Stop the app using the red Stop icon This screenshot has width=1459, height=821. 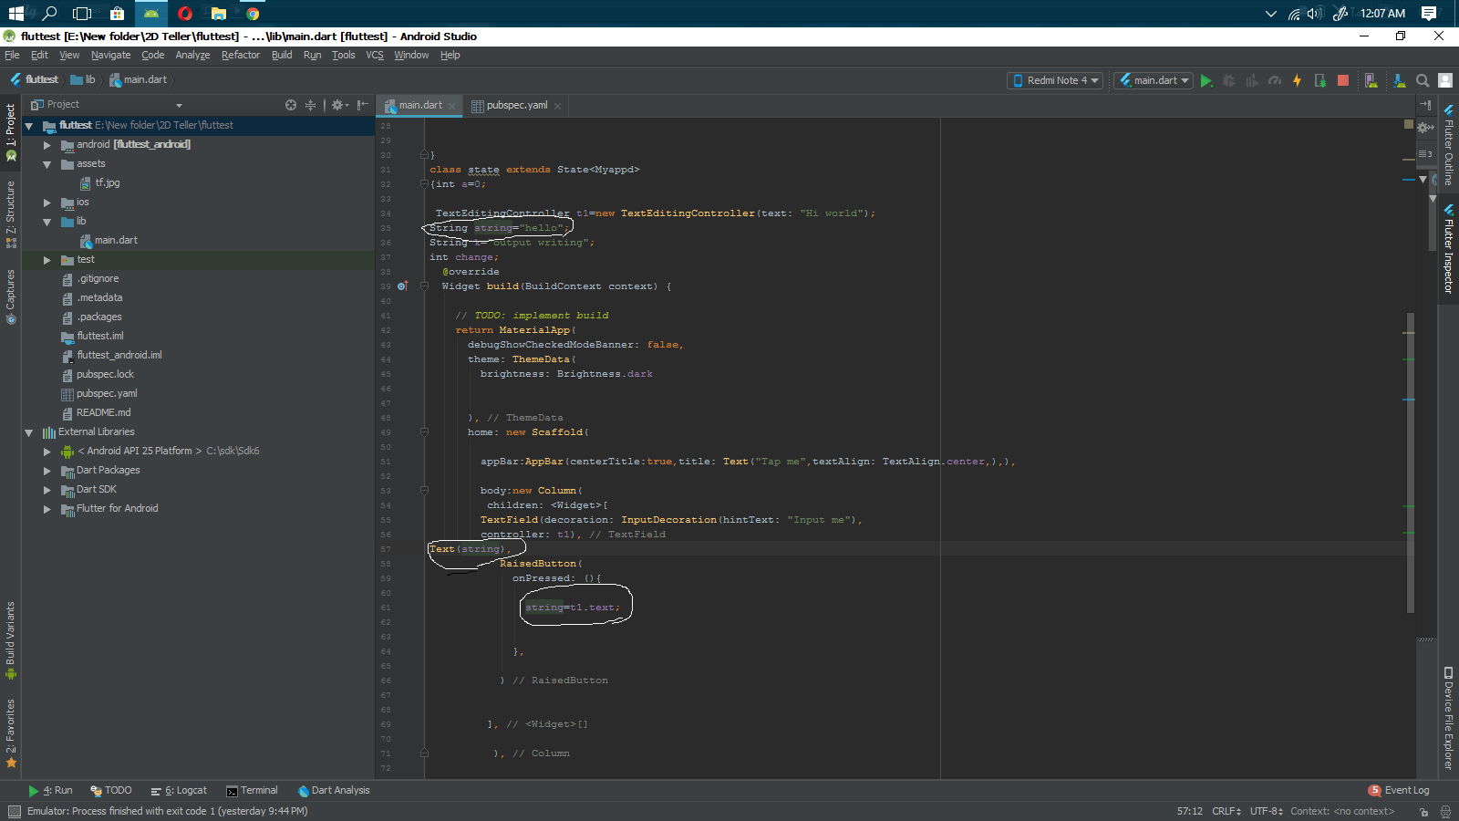click(x=1342, y=80)
